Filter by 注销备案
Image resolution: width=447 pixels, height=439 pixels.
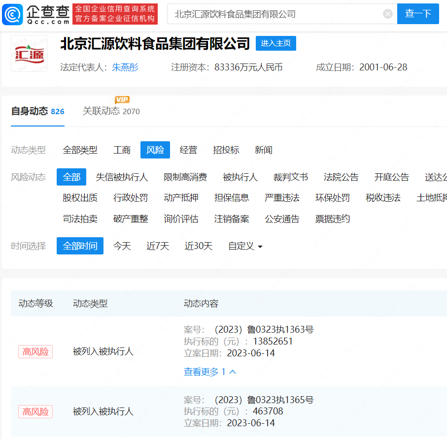[232, 219]
